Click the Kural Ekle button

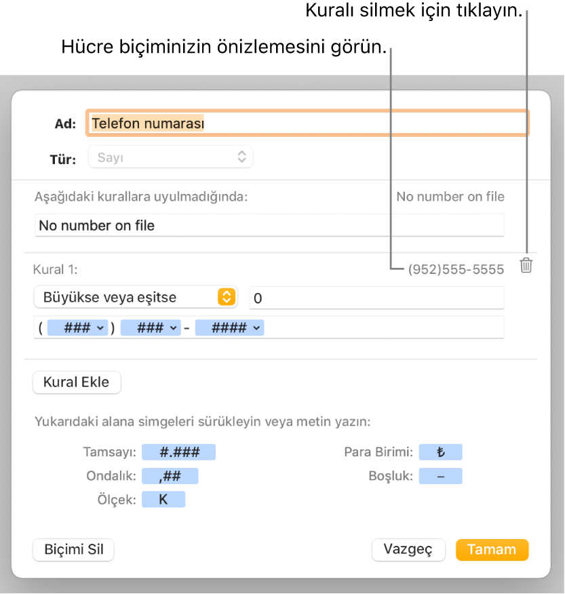click(x=77, y=382)
